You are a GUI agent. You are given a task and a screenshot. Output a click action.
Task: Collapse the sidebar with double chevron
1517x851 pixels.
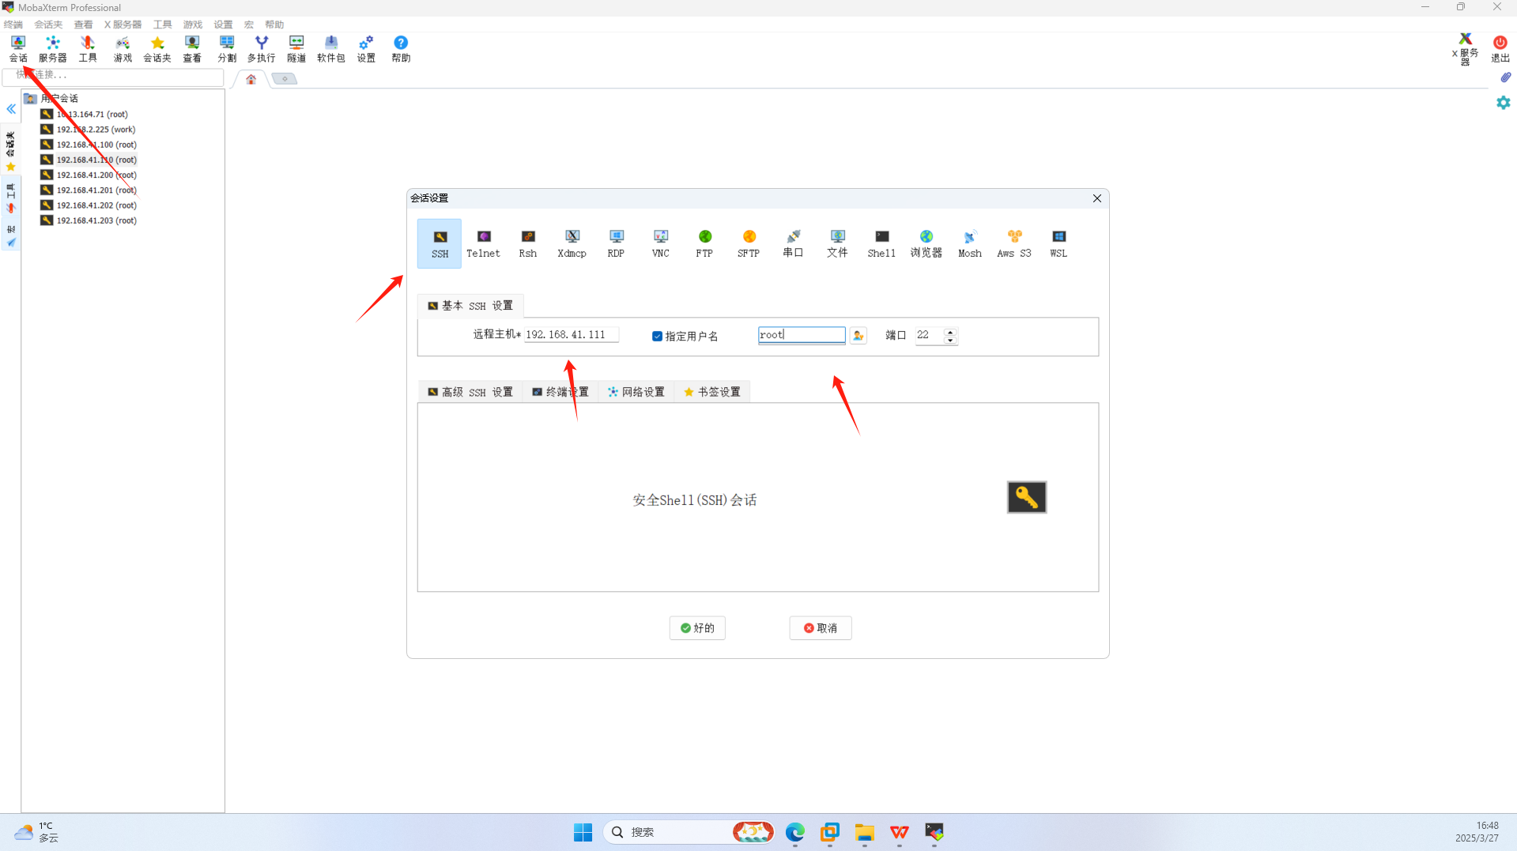pos(11,109)
